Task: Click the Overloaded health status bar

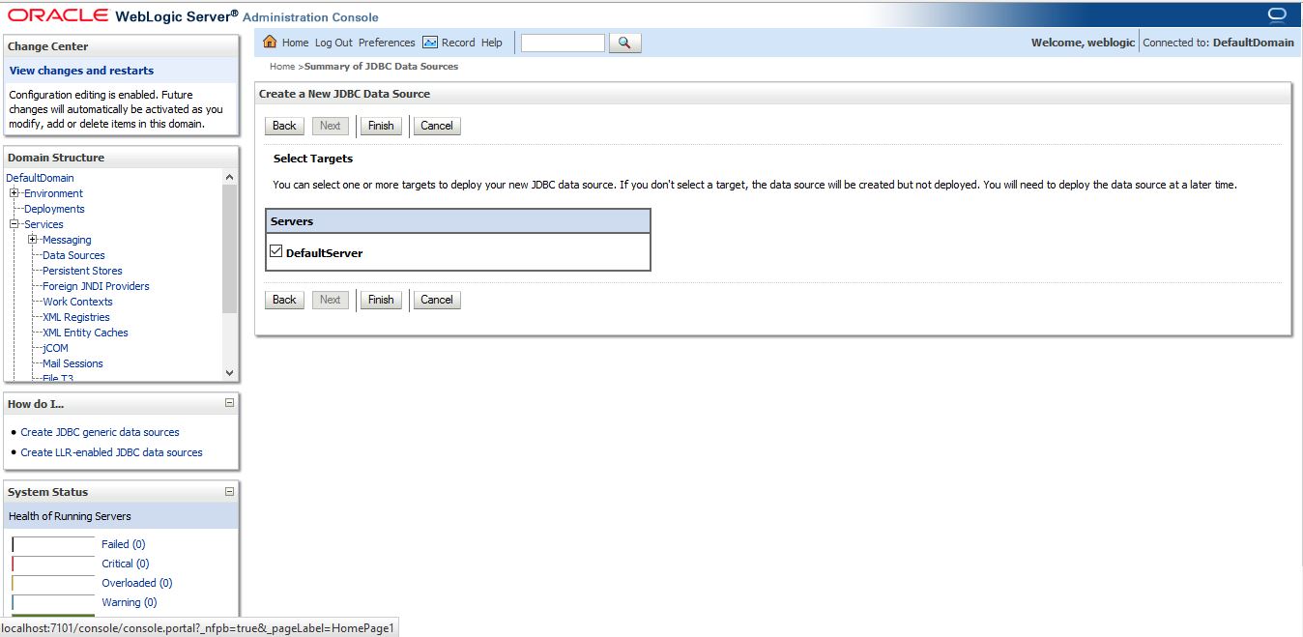Action: tap(53, 583)
